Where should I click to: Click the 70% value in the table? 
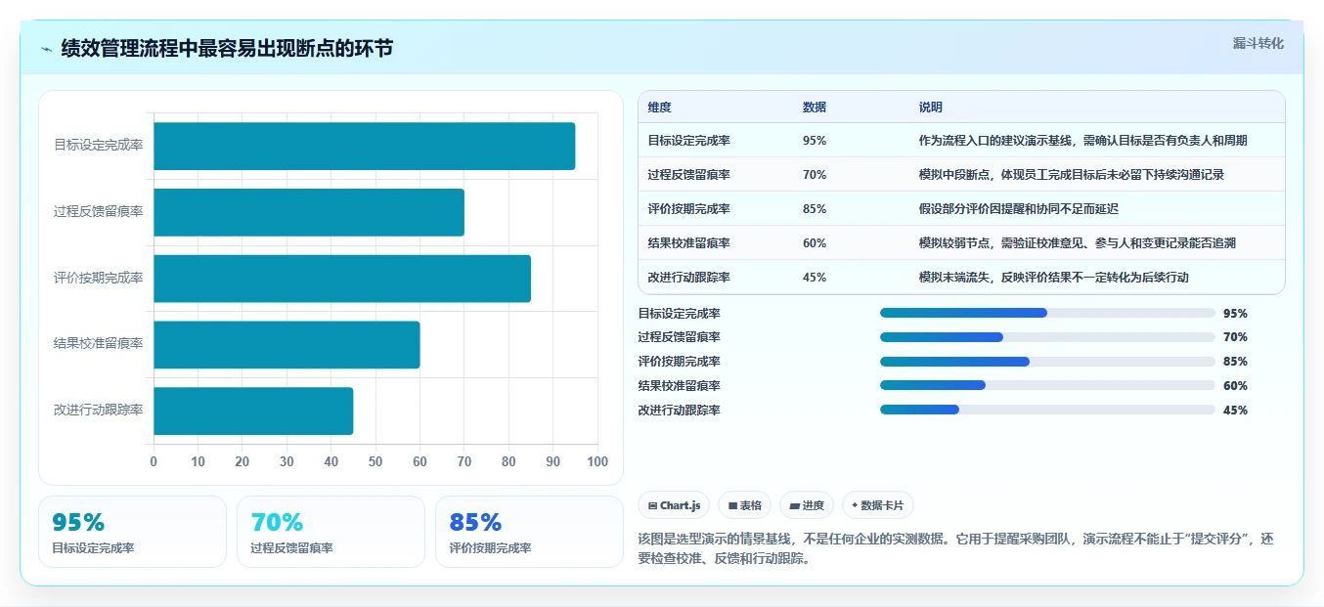pos(815,175)
